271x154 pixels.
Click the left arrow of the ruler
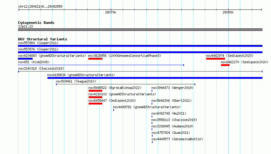pos(19,10)
